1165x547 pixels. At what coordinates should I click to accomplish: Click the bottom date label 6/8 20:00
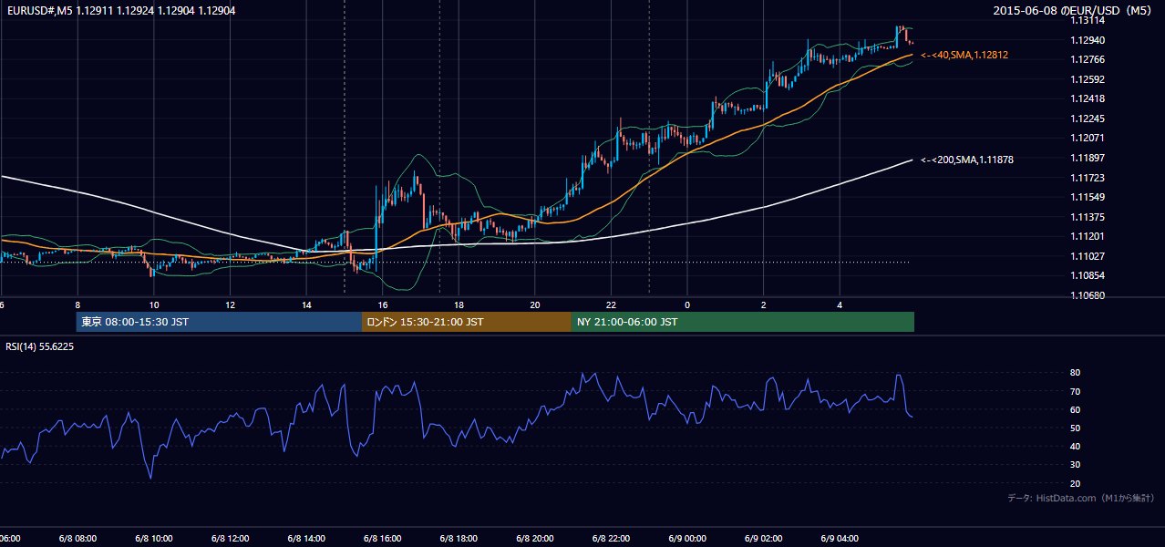[x=535, y=539]
